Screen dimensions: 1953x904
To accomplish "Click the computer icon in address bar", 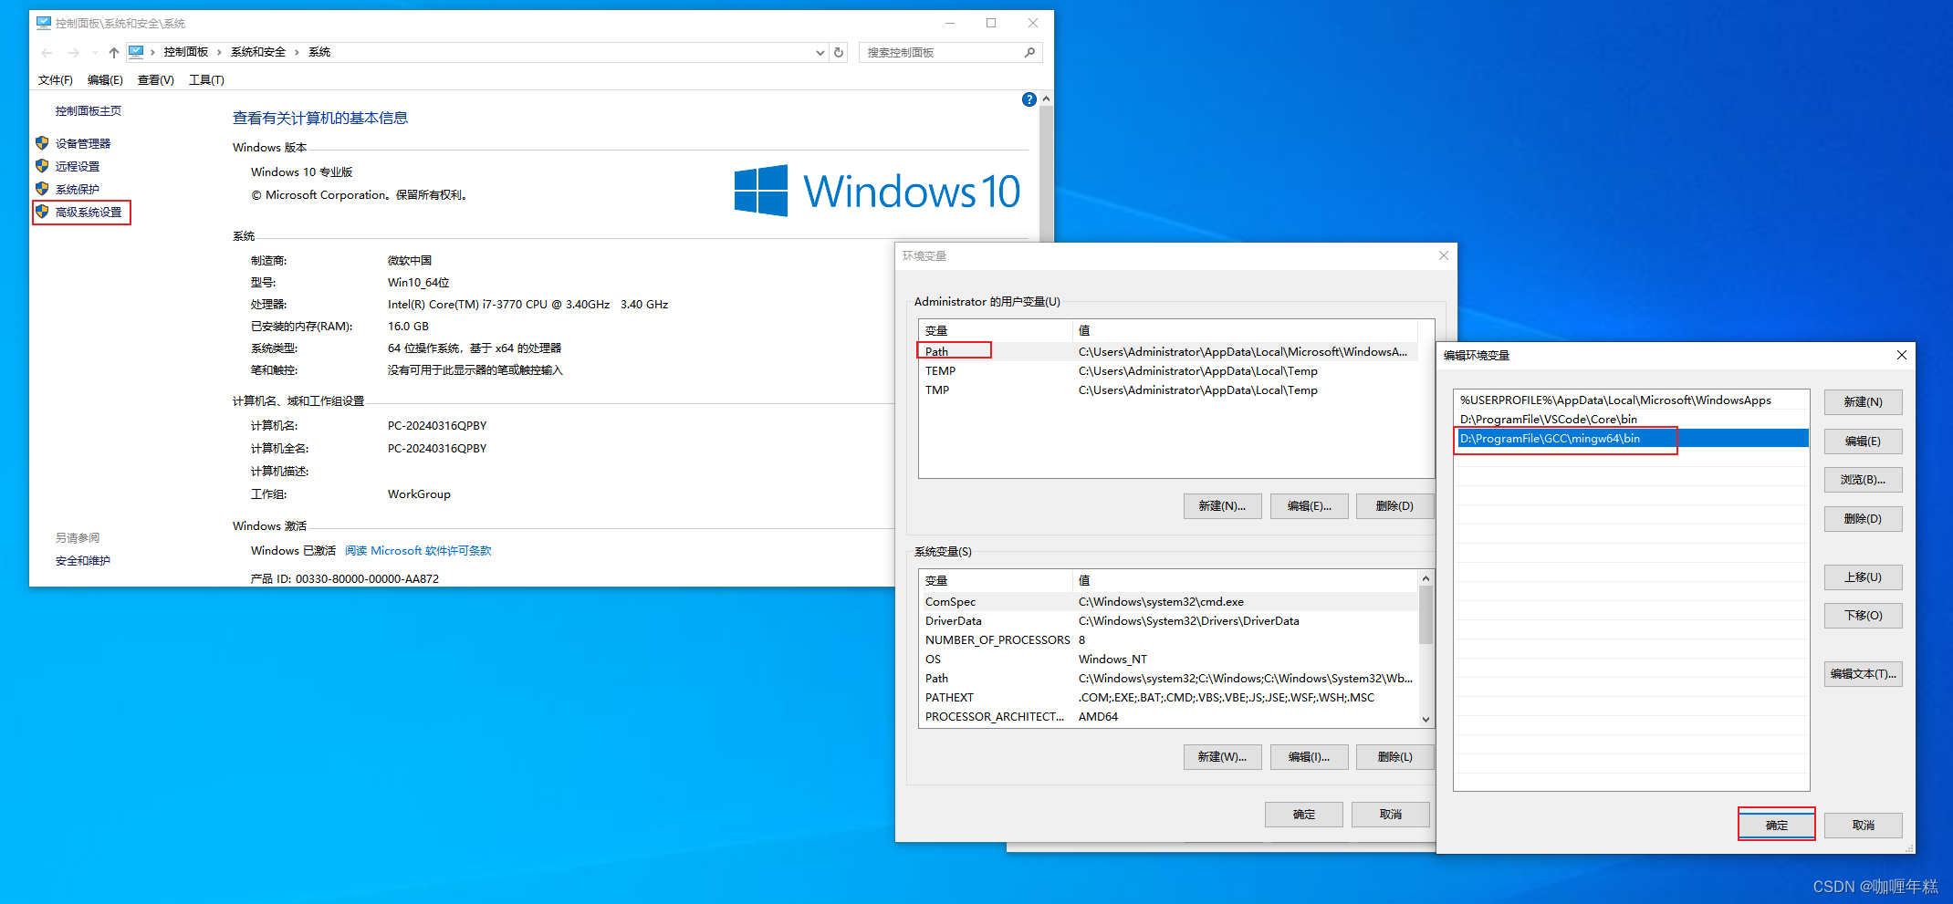I will pos(136,52).
